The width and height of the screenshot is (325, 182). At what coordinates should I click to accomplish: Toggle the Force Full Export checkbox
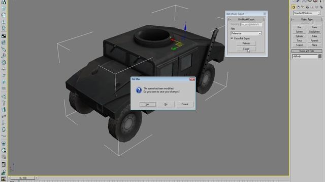coord(232,38)
